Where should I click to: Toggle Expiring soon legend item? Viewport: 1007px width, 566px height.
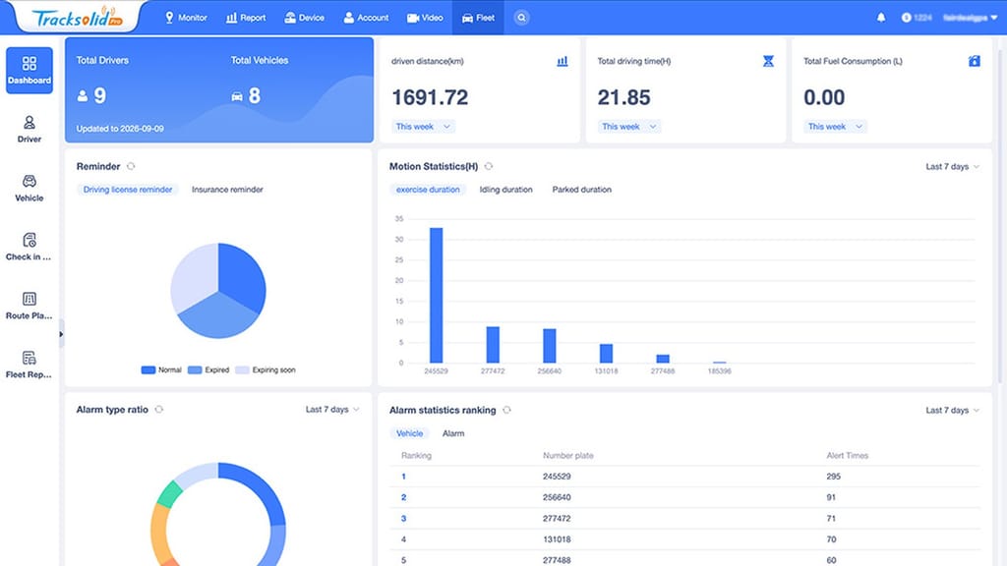[x=266, y=369]
